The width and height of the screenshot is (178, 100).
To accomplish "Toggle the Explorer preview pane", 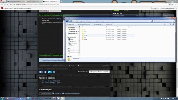I will pyautogui.click(x=170, y=24).
